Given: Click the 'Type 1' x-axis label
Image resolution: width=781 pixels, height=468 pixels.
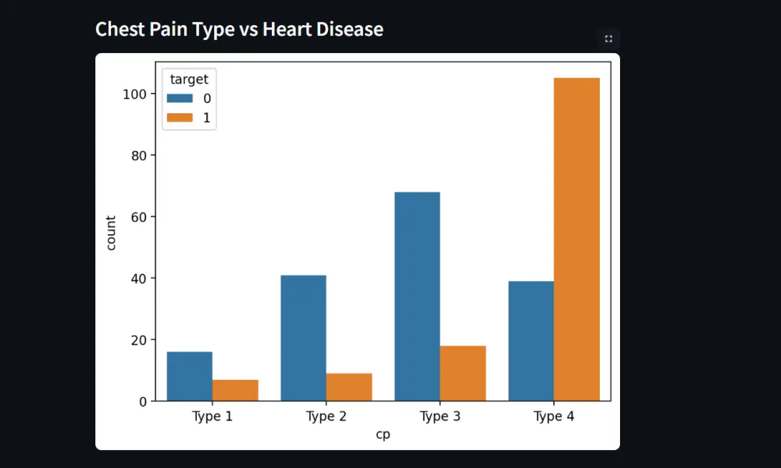Looking at the screenshot, I should (212, 416).
